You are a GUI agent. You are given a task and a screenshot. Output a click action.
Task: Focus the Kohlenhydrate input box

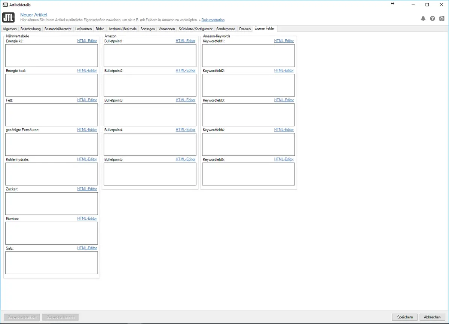pyautogui.click(x=52, y=174)
